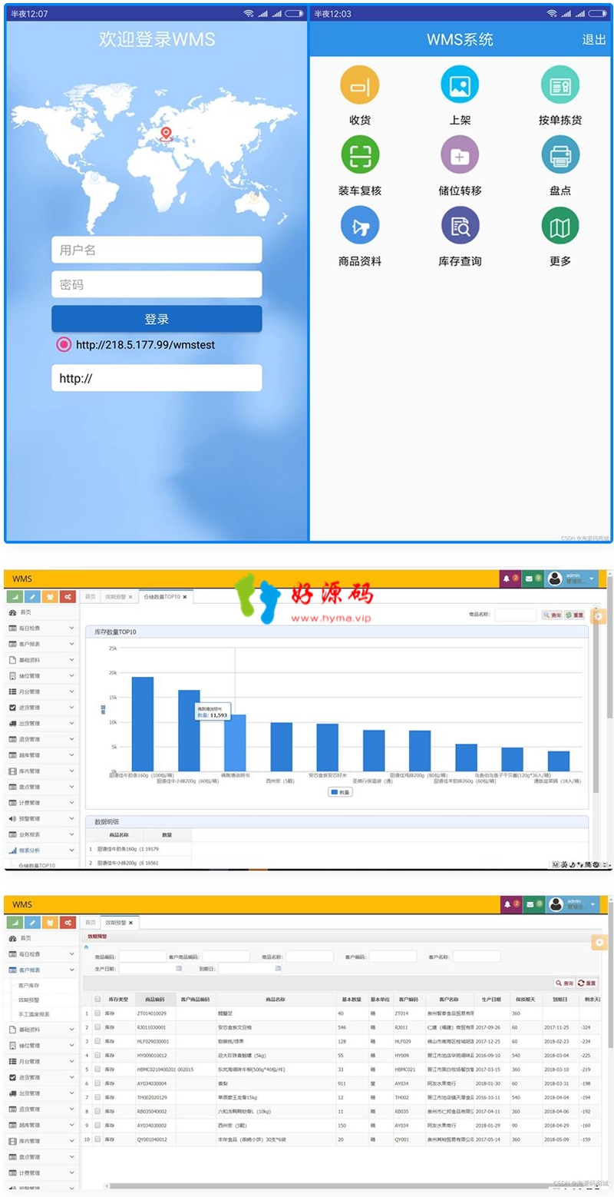Focus the 用户名 username field
The image size is (614, 1197).
pos(157,250)
